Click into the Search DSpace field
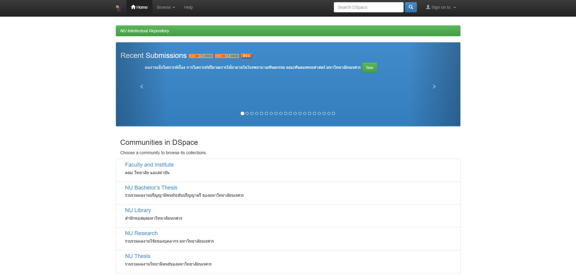 pos(368,7)
